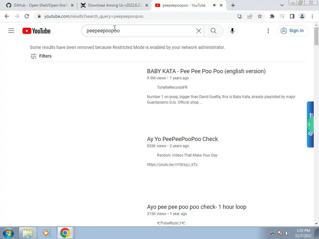Click '833K views • 2 years ago' text
319x239 pixels.
(x=168, y=146)
